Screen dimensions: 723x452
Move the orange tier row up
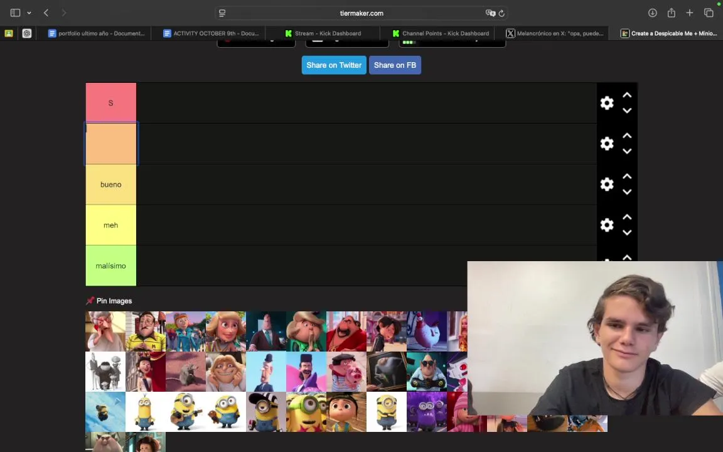[x=626, y=136]
